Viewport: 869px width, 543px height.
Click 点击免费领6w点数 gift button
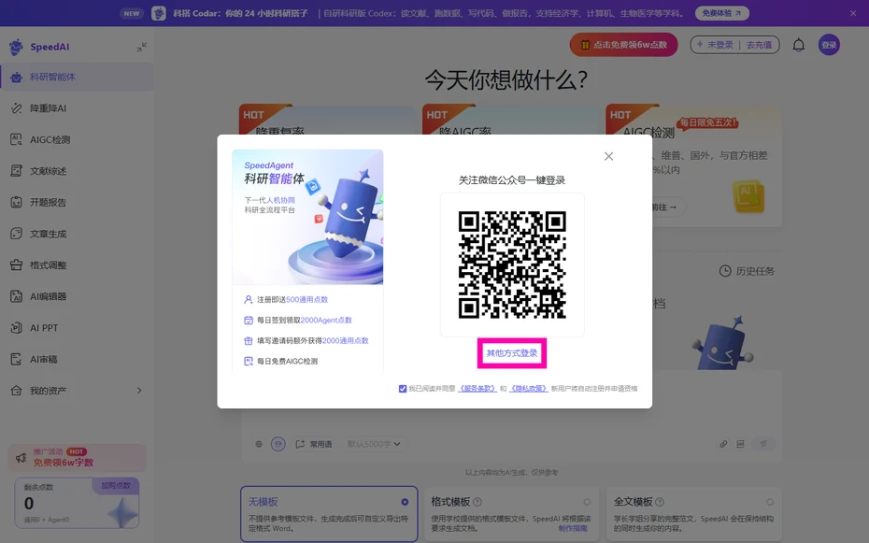tap(623, 45)
